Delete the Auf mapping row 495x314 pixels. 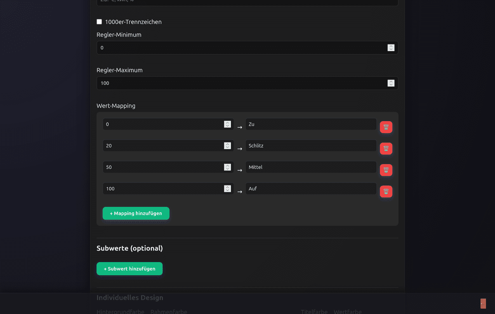click(386, 192)
